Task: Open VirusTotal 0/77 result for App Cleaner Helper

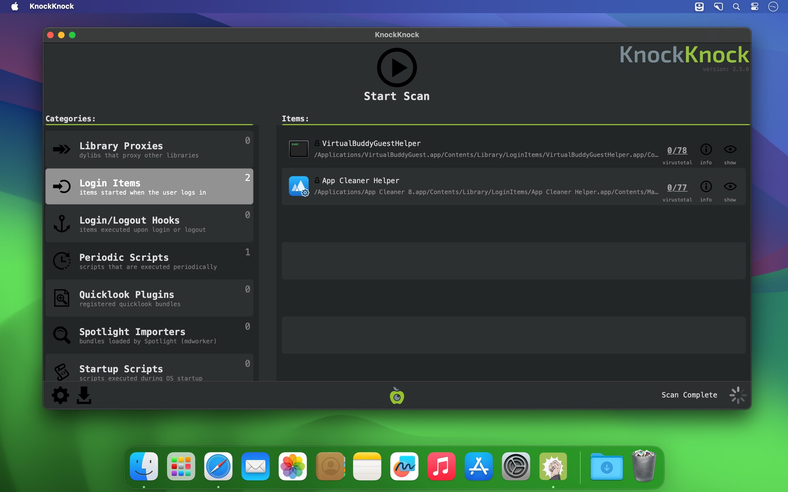Action: point(677,188)
